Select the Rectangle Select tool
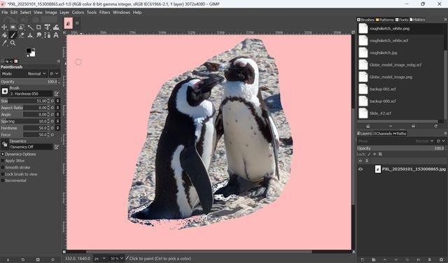Image resolution: width=448 pixels, height=263 pixels. [x=13, y=27]
